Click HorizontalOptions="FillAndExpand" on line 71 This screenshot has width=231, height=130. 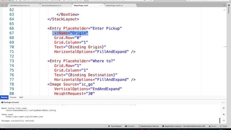tap(91, 52)
